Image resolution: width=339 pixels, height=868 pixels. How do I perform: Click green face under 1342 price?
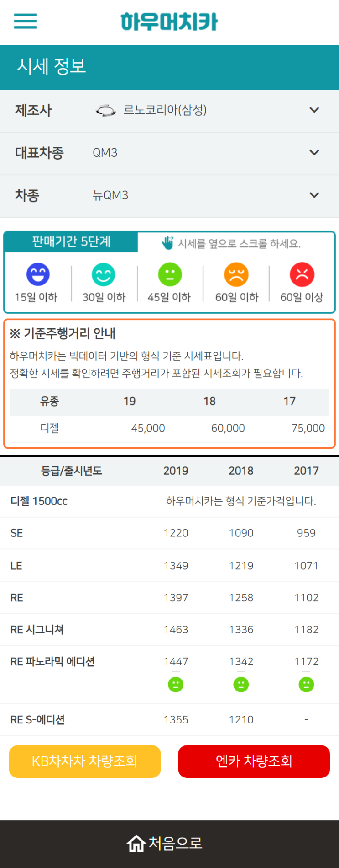click(241, 684)
